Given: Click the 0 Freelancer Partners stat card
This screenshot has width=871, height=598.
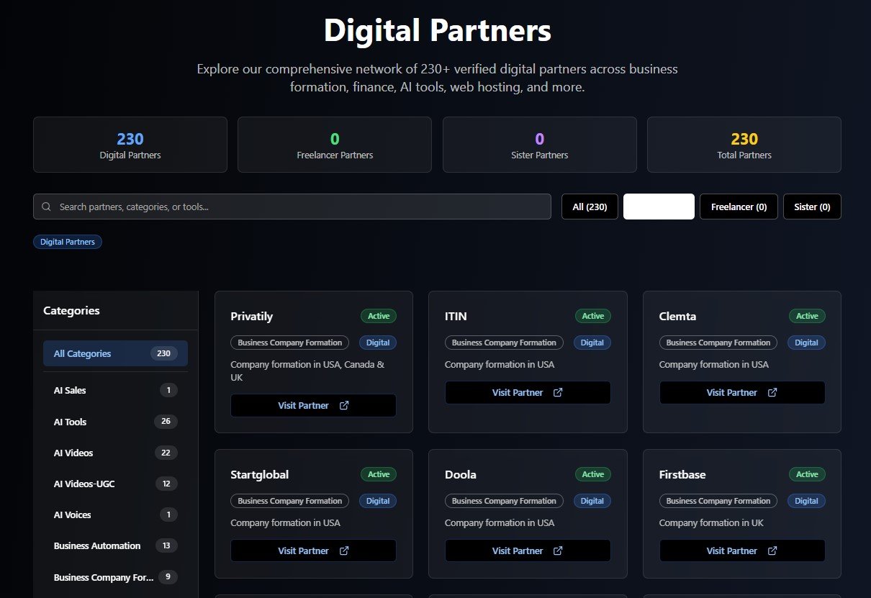Looking at the screenshot, I should (335, 145).
